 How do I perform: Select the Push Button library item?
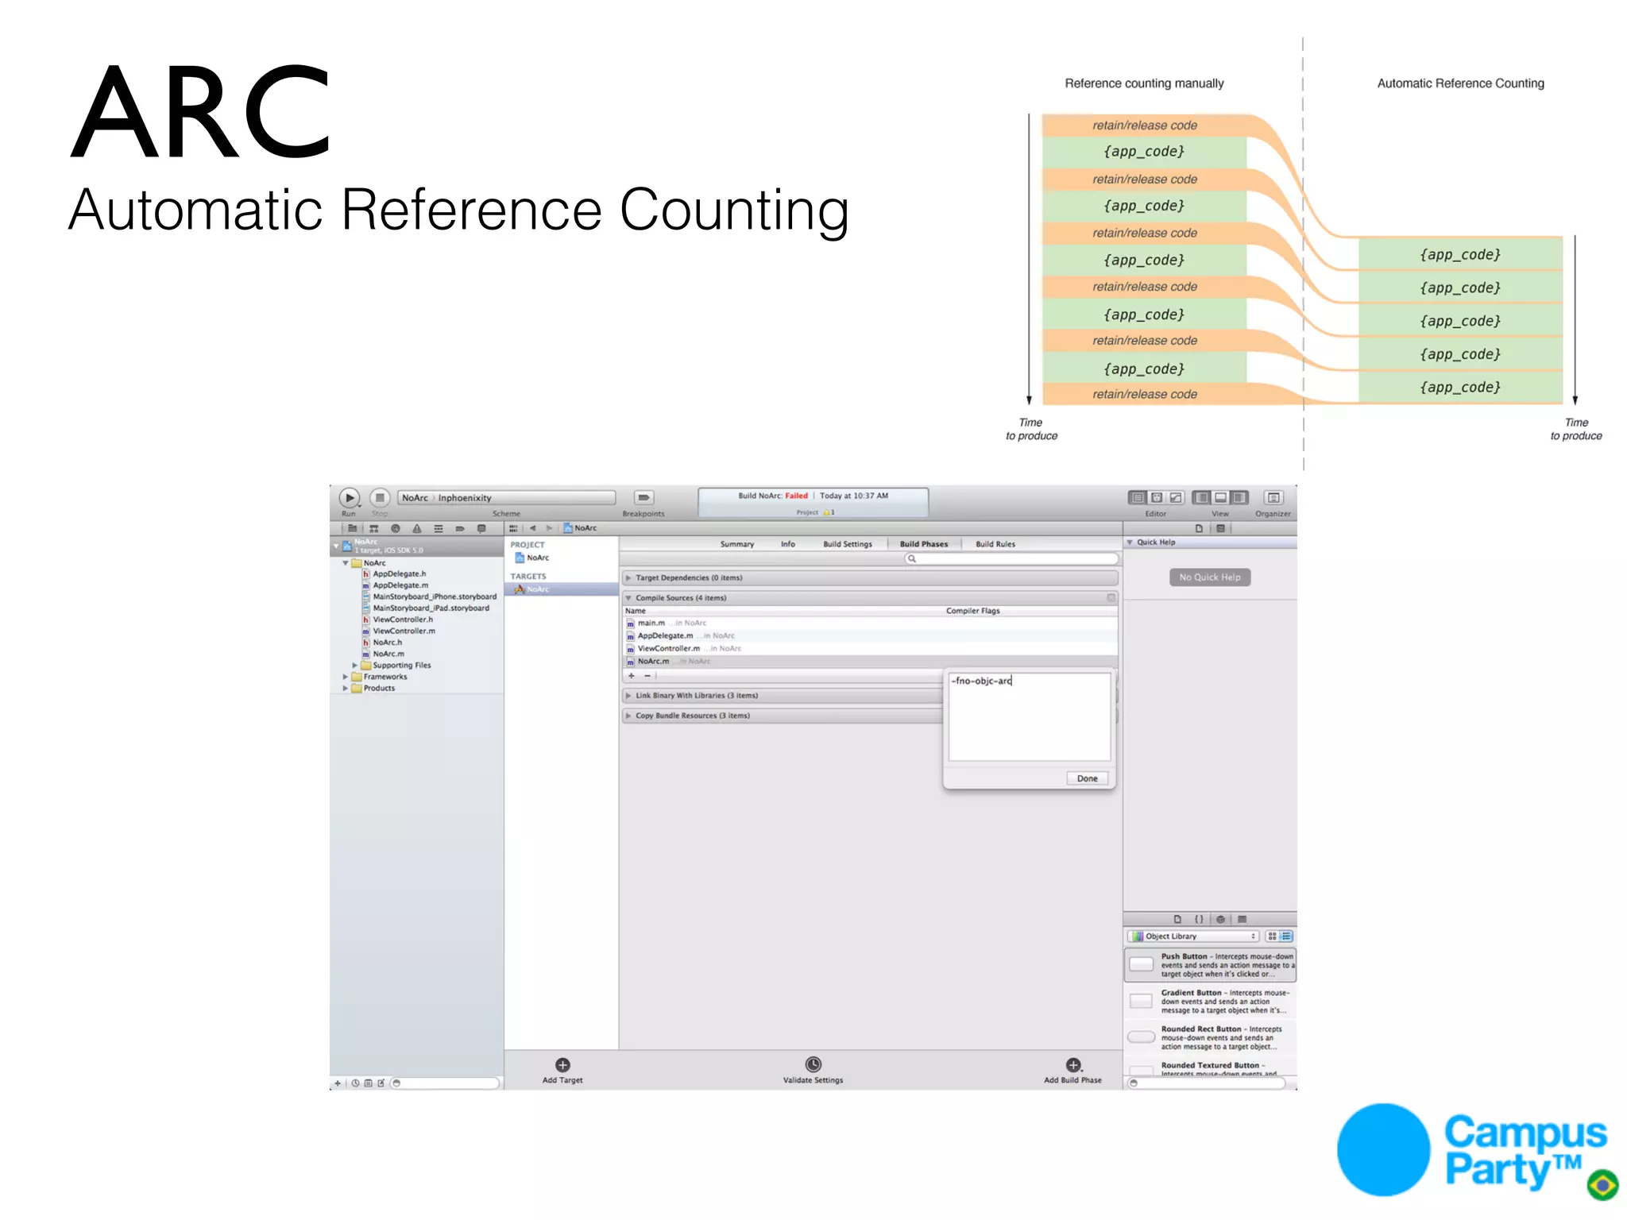[x=1210, y=965]
